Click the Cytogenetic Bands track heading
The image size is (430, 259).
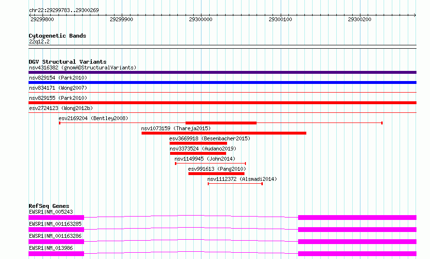point(57,36)
